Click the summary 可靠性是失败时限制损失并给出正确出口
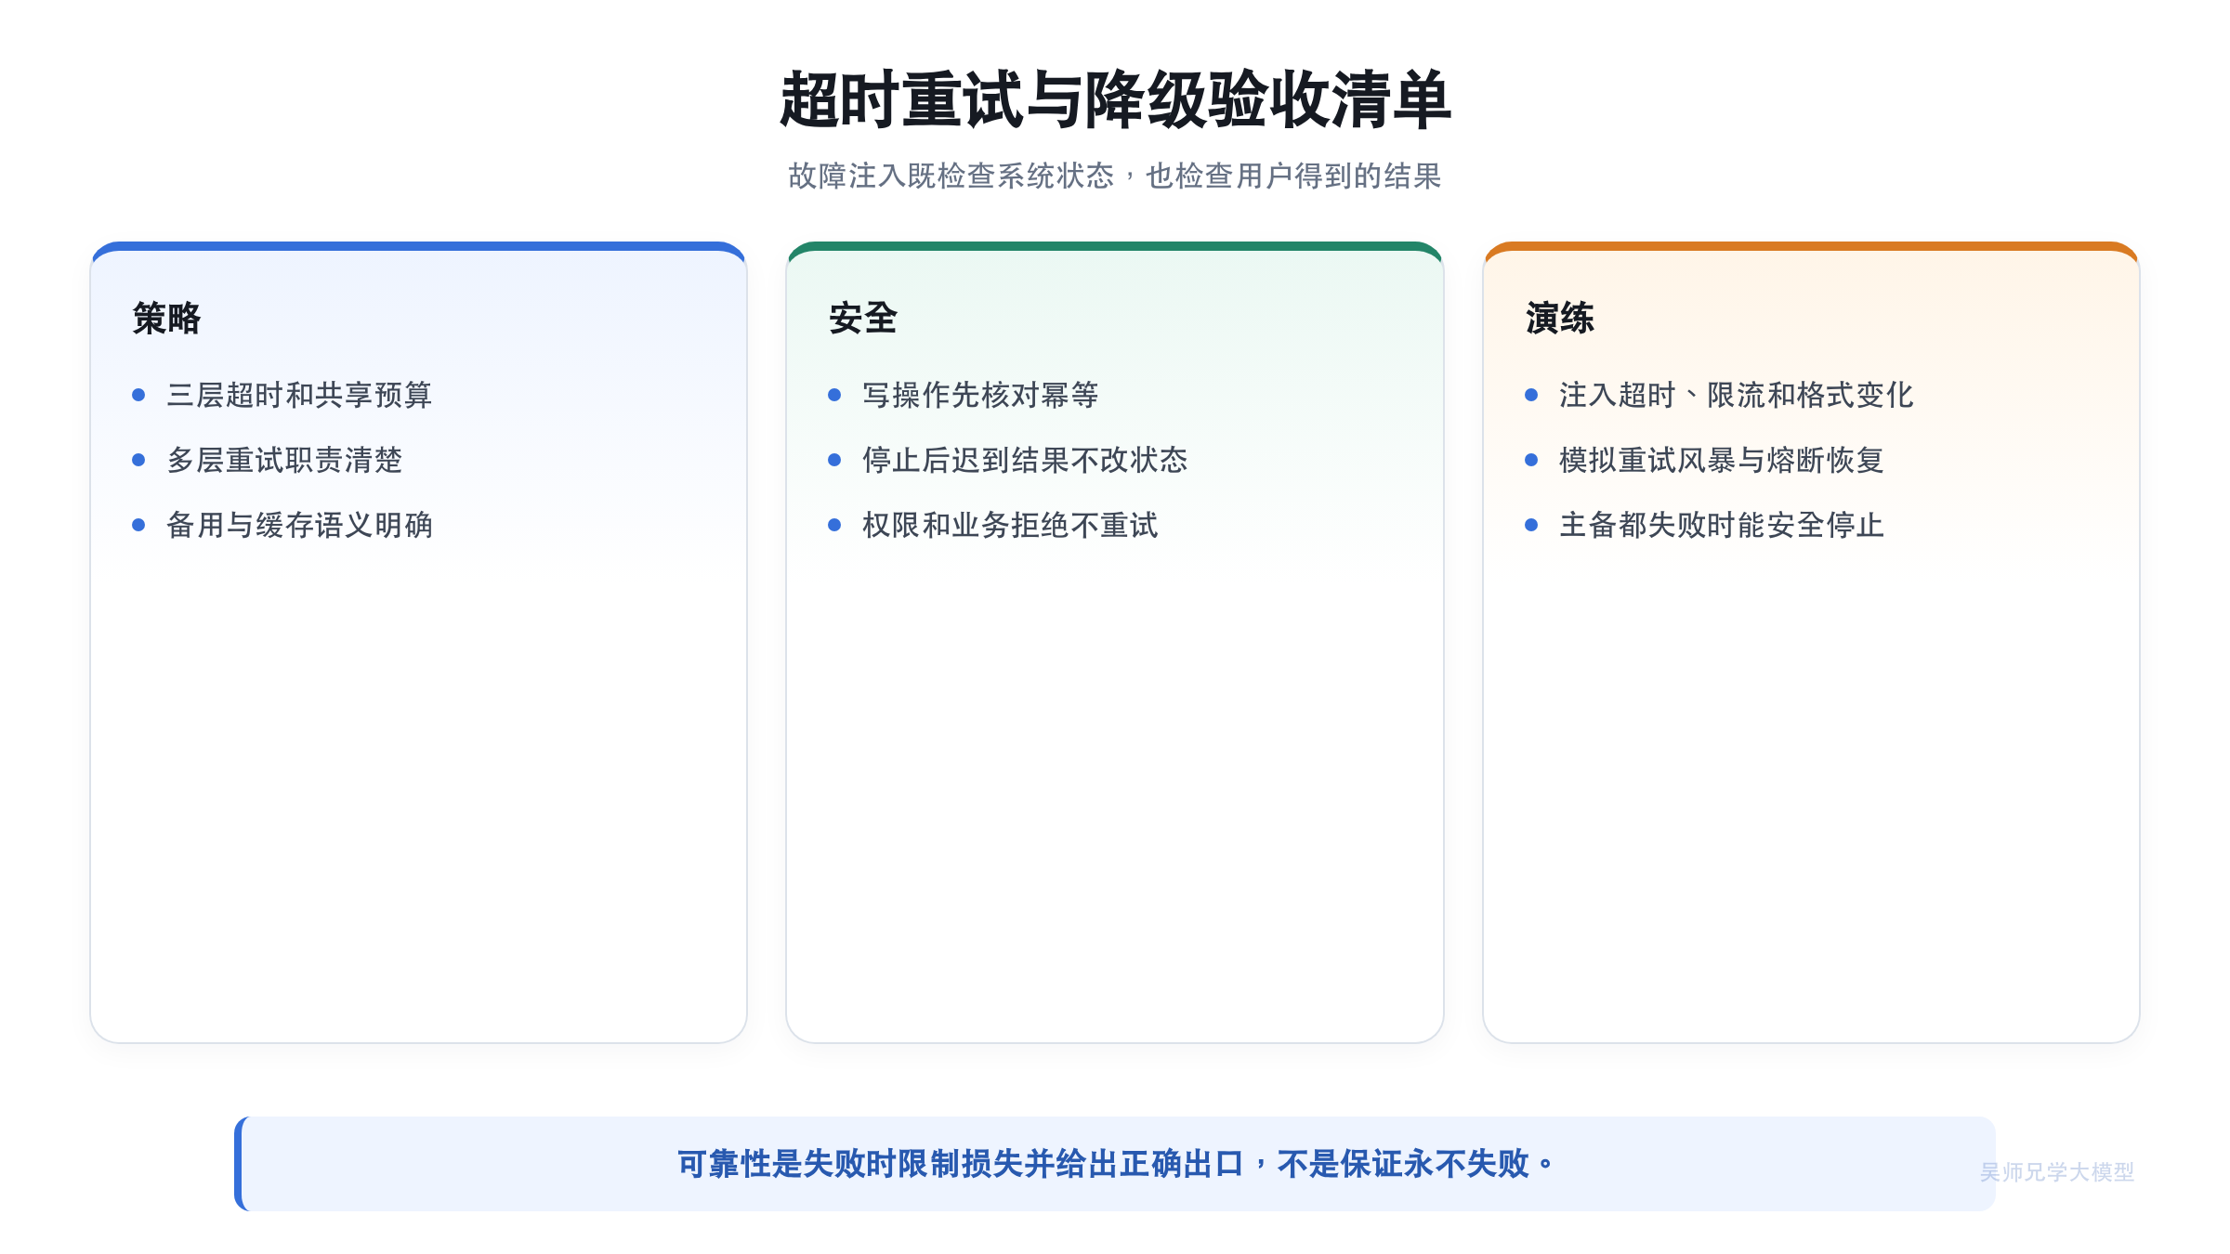This screenshot has width=2230, height=1254. [x=961, y=1163]
